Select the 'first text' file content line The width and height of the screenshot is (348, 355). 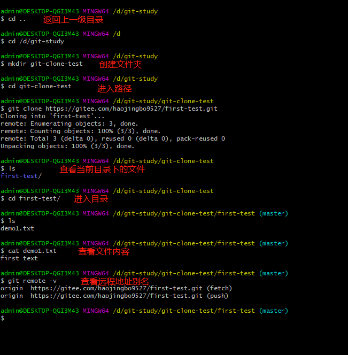[x=19, y=258]
